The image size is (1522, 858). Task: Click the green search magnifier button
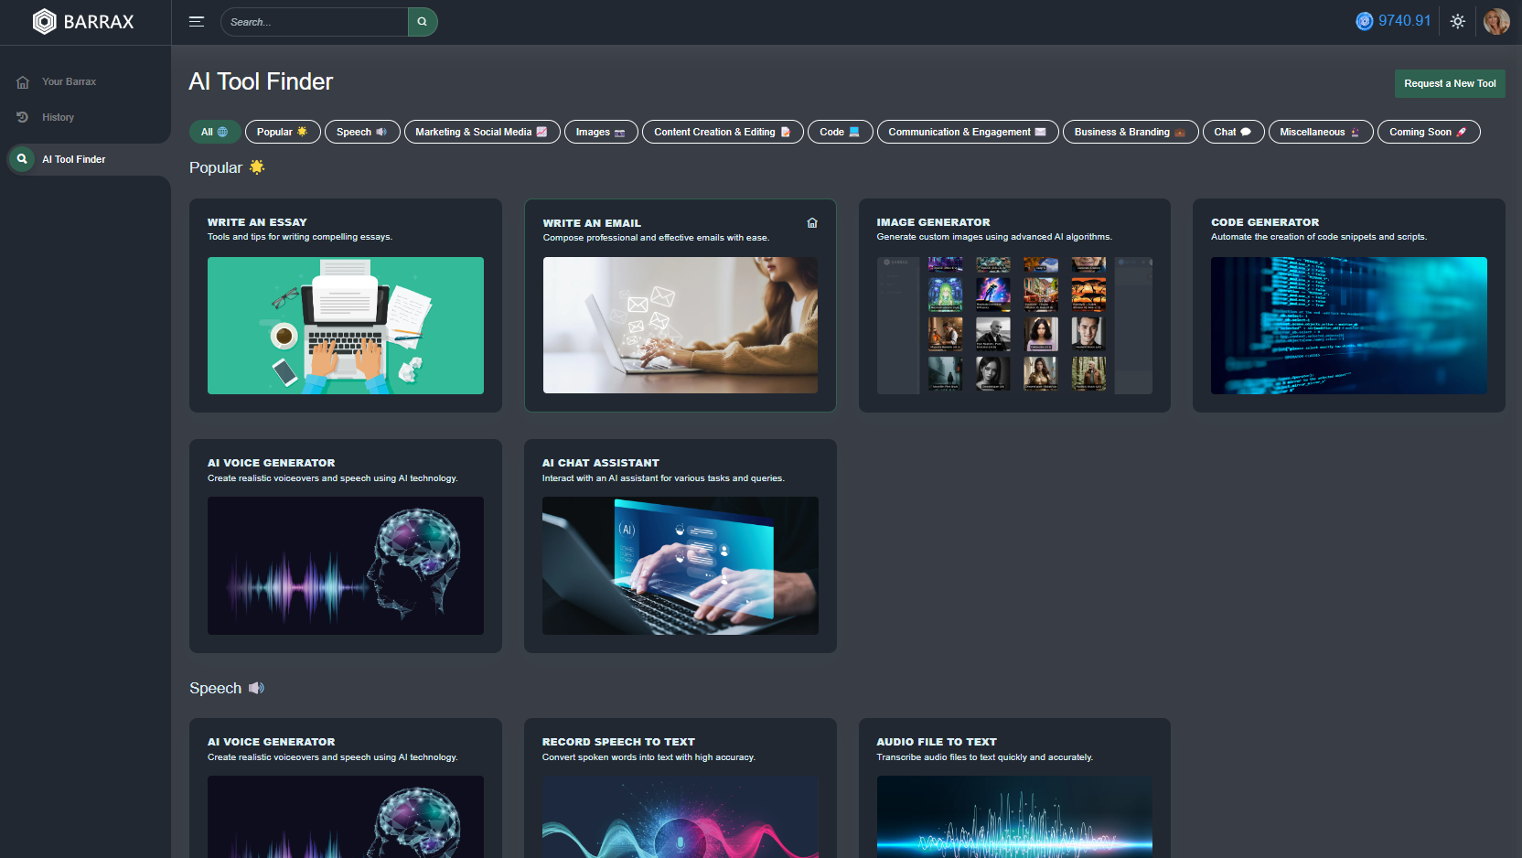click(423, 22)
